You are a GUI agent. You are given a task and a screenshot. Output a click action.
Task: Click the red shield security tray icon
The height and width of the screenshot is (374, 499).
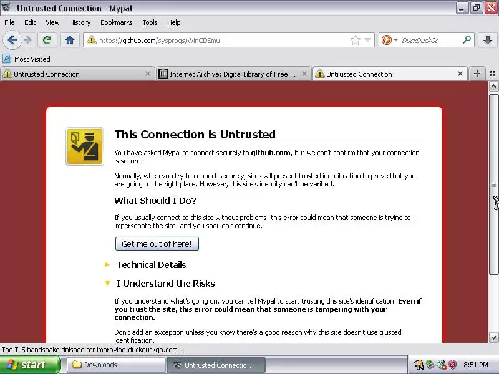453,365
